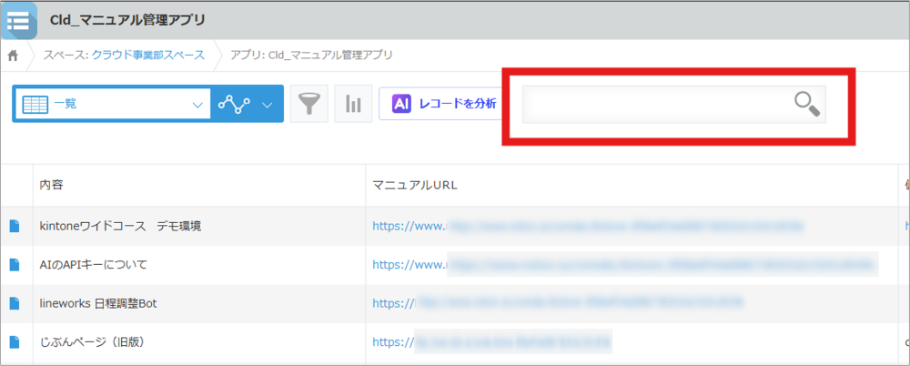Go to the home icon in the breadcrumb
910x366 pixels.
(x=13, y=56)
